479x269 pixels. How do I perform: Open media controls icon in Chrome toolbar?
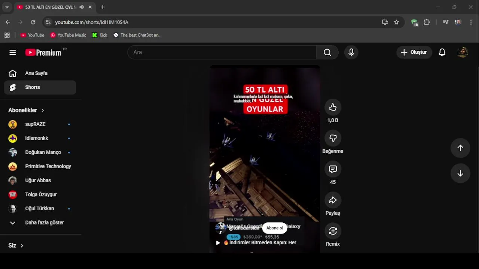tap(445, 22)
